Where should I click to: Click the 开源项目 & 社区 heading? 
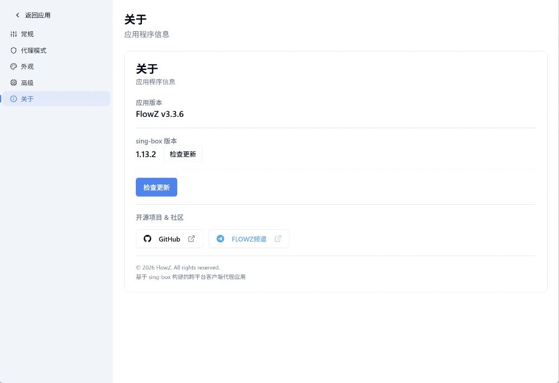(x=160, y=217)
